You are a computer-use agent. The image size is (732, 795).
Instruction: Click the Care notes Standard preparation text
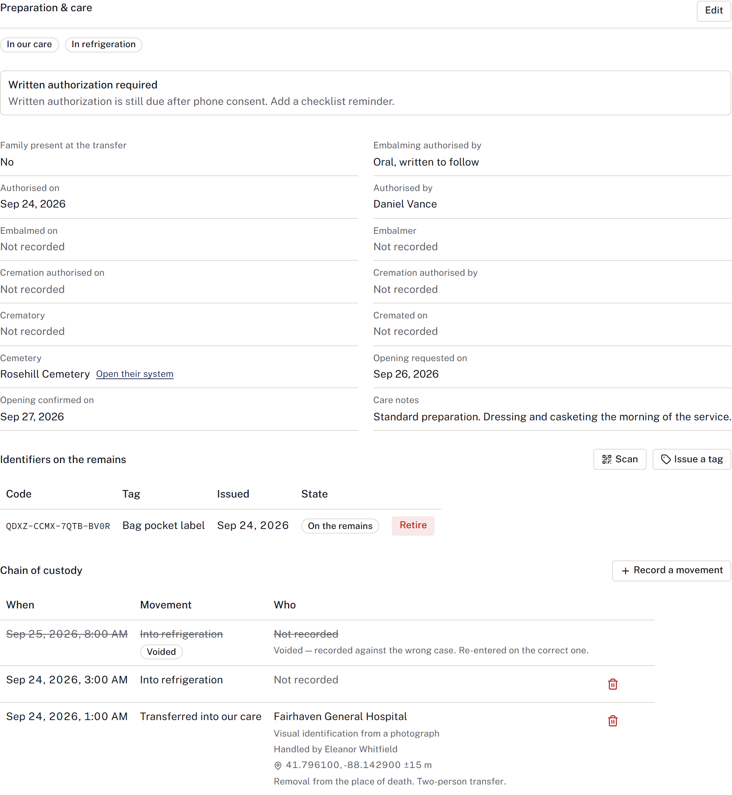pyautogui.click(x=552, y=417)
